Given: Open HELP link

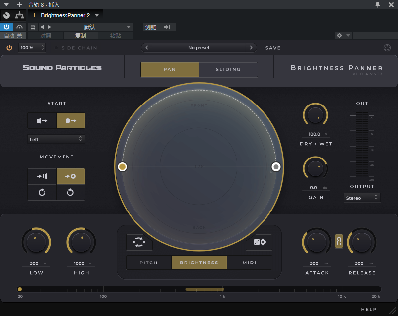Looking at the screenshot, I should 369,309.
